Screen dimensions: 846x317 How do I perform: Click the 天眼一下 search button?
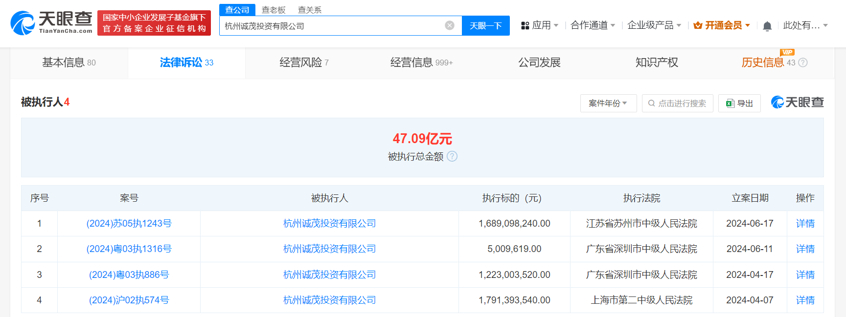pos(486,25)
